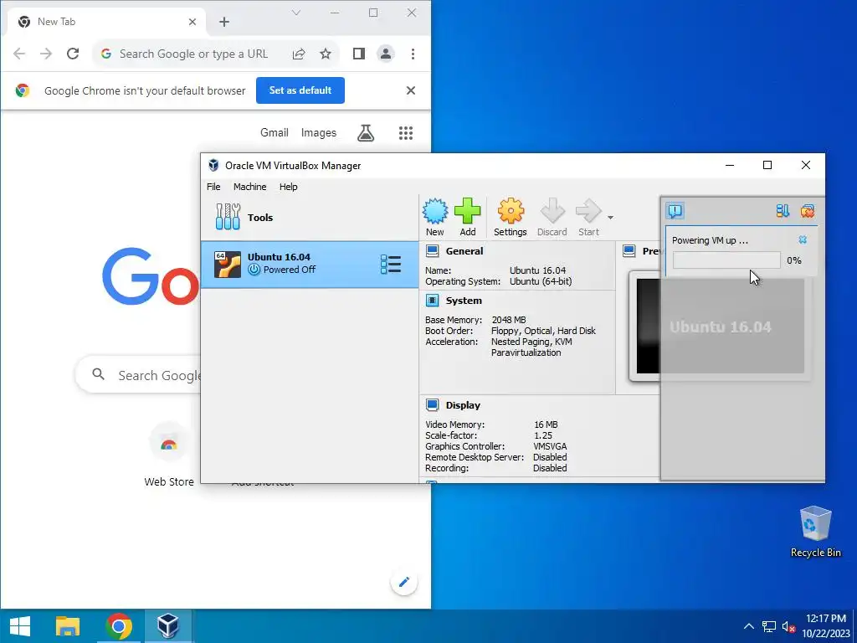
Task: Click the VirtualBox taskbar icon
Action: click(x=168, y=626)
